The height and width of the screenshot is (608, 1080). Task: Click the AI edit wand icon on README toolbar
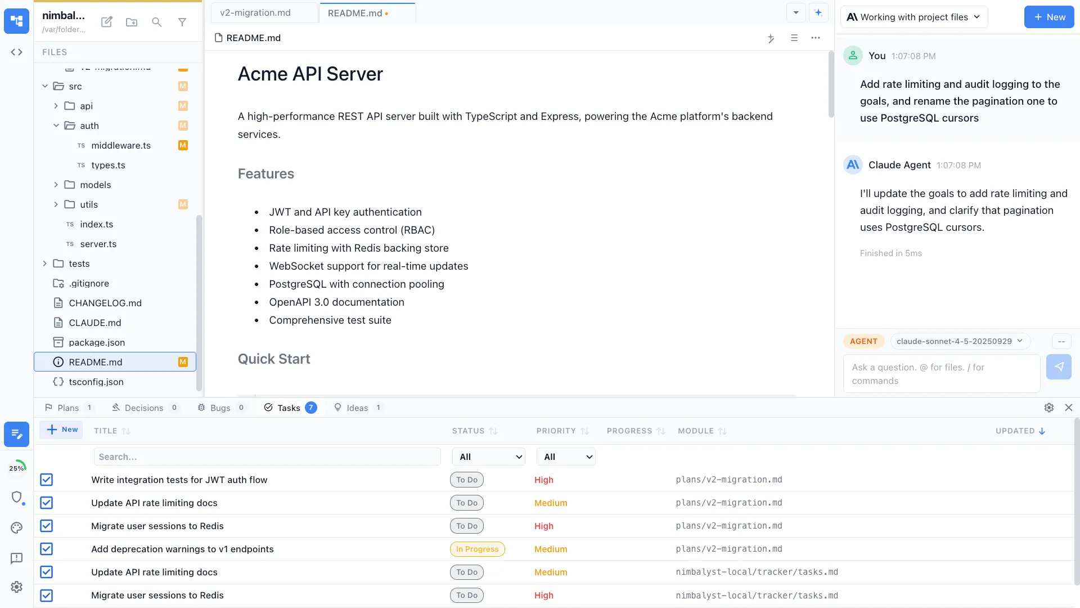pyautogui.click(x=771, y=38)
